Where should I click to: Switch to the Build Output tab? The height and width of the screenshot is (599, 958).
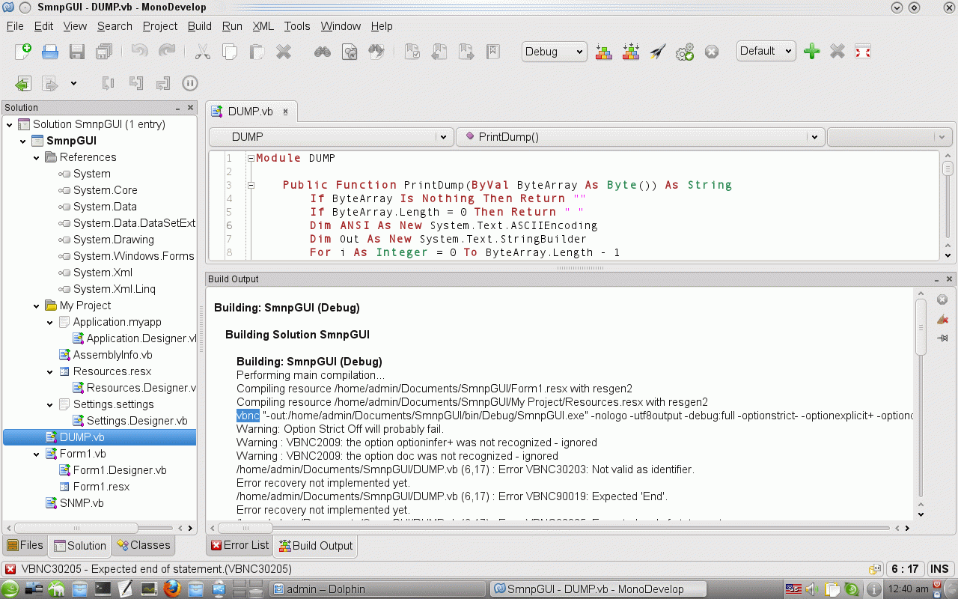pyautogui.click(x=315, y=545)
